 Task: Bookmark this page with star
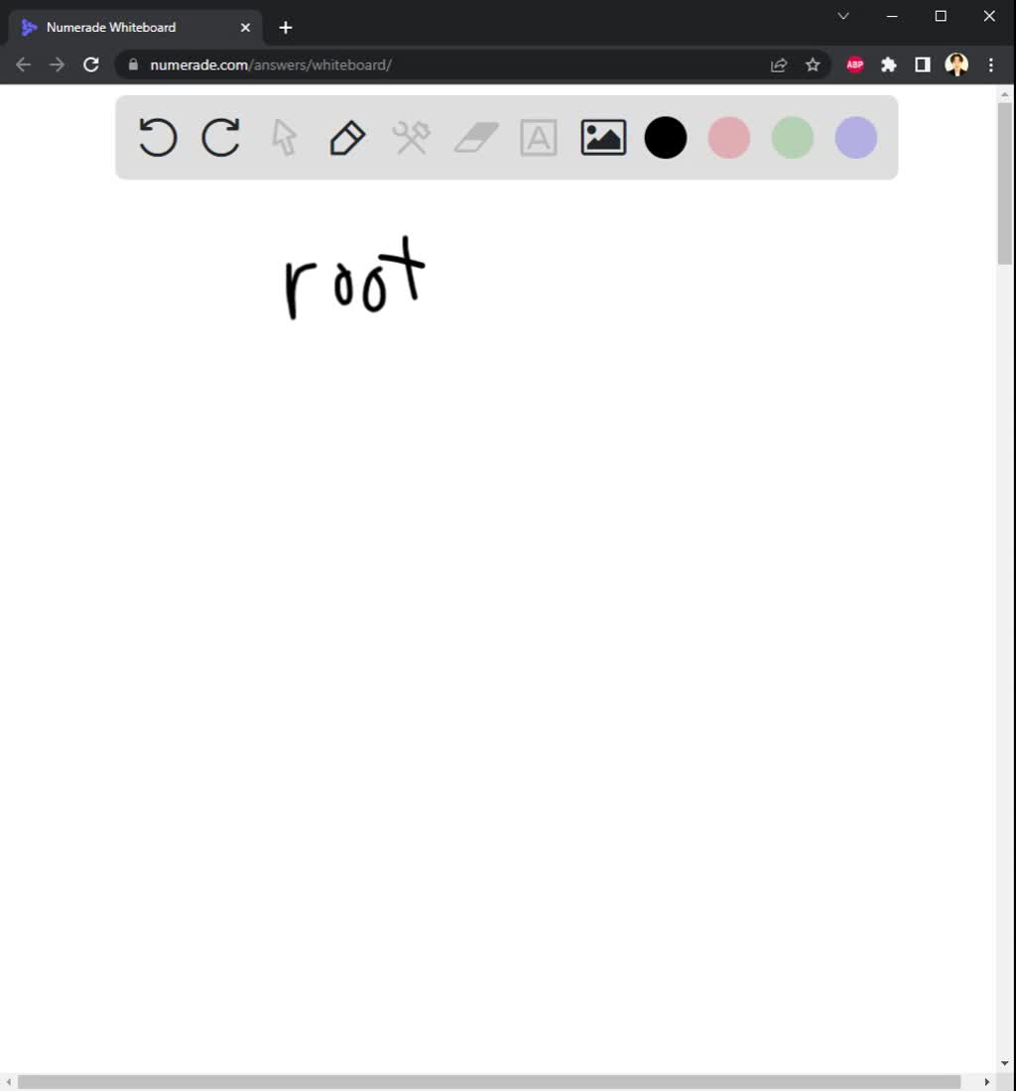pos(812,64)
